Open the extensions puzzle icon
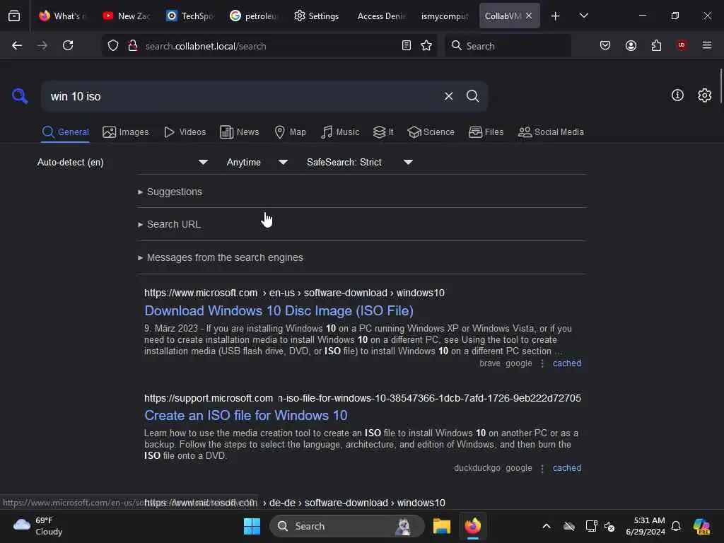The width and height of the screenshot is (724, 543). click(x=656, y=45)
